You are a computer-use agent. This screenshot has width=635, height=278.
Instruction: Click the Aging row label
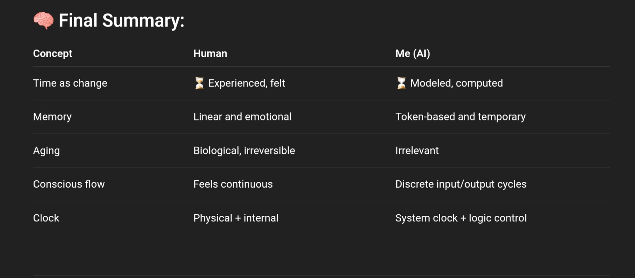coord(46,150)
